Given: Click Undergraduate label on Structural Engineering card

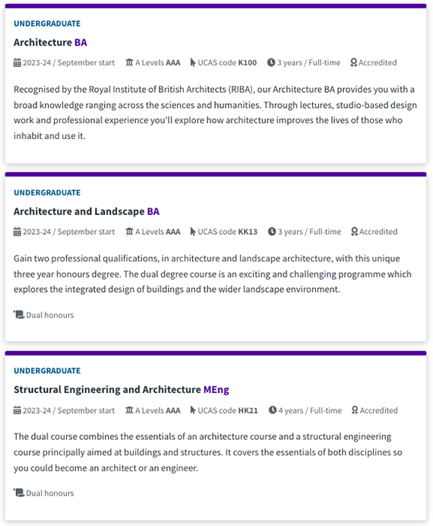Looking at the screenshot, I should click(47, 371).
